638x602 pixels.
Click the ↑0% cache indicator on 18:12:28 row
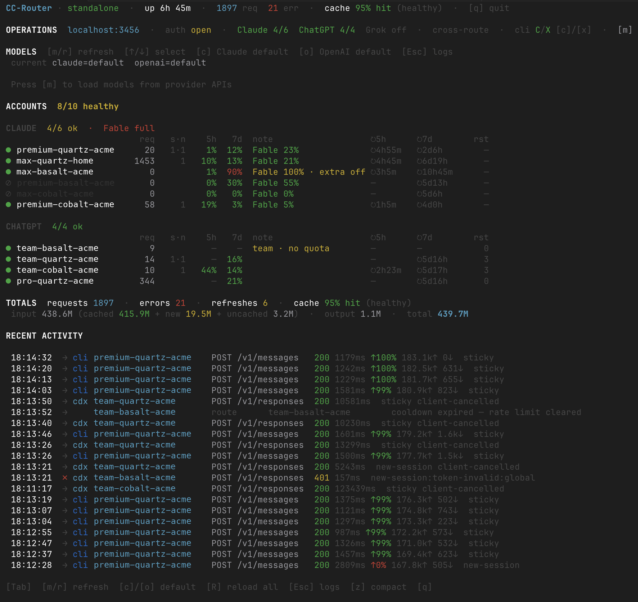(x=378, y=565)
